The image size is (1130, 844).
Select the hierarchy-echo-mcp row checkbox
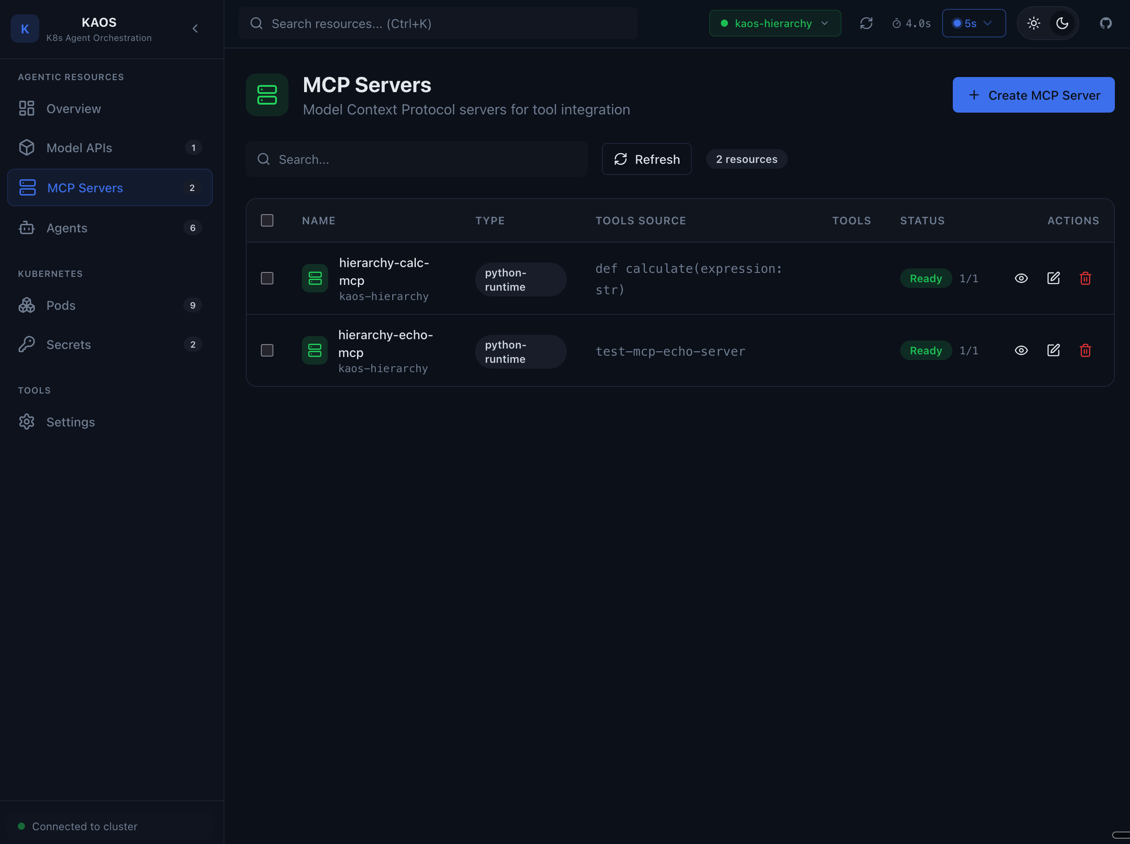(267, 350)
